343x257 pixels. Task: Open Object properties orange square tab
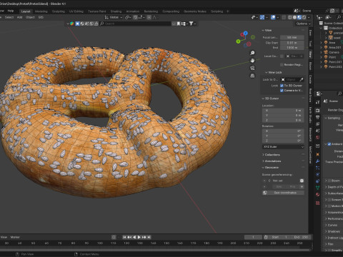[317, 154]
